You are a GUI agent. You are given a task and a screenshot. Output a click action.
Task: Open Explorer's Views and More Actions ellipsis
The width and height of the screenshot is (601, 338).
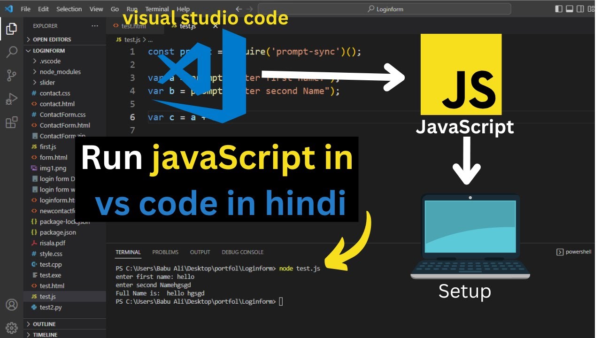click(95, 26)
